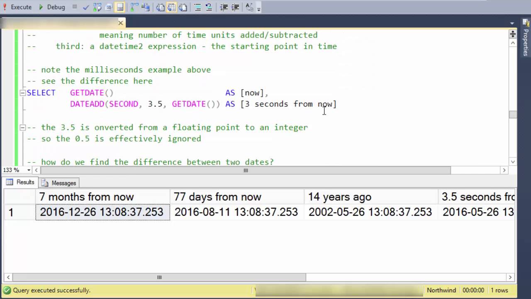
Task: Select row 1 header in results grid
Action: pos(19,212)
